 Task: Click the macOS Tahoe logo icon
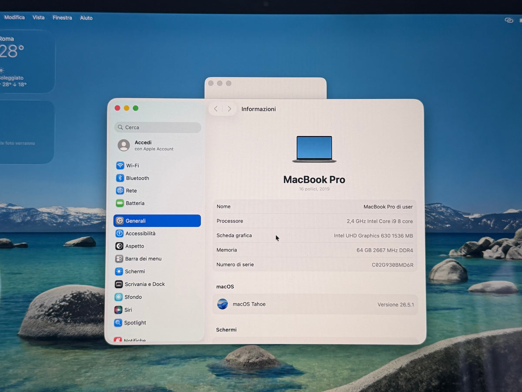point(223,304)
